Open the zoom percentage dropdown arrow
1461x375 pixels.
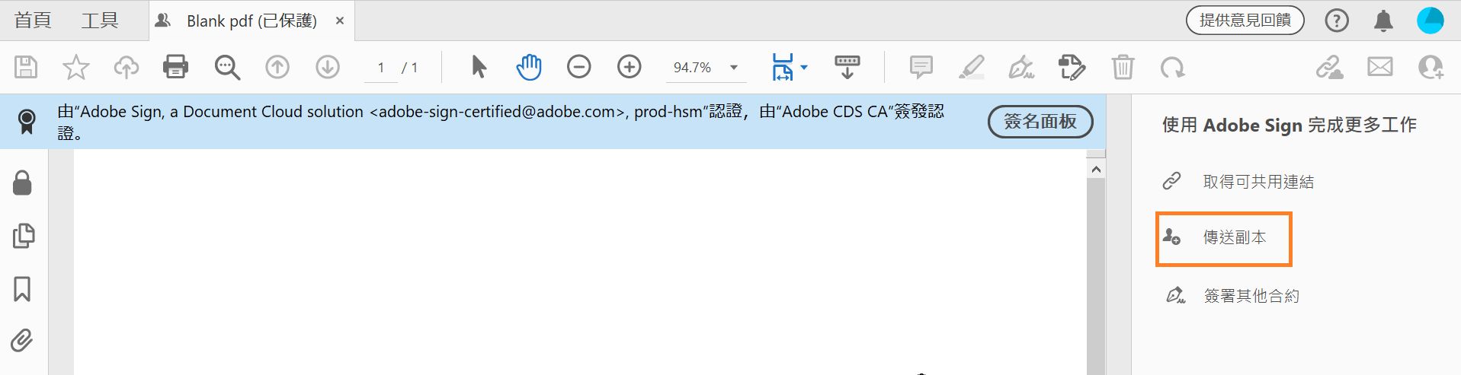734,68
